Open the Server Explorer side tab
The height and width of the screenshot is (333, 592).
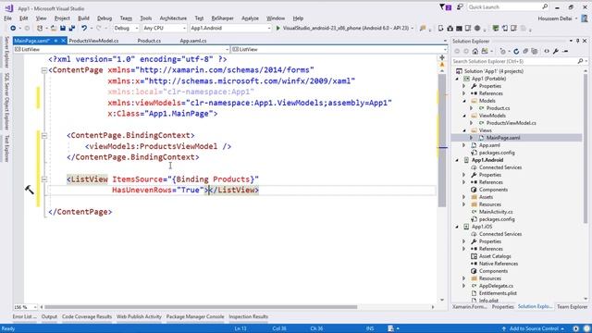pyautogui.click(x=6, y=52)
